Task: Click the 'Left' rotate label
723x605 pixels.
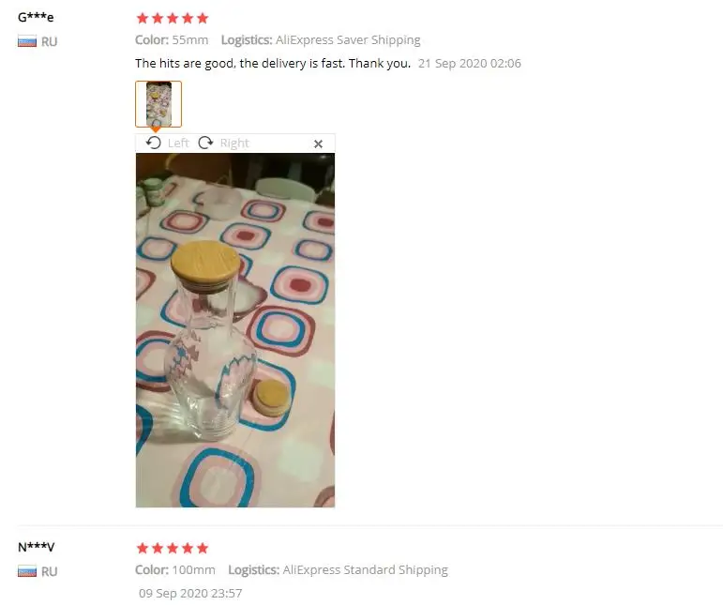Action: tap(178, 143)
